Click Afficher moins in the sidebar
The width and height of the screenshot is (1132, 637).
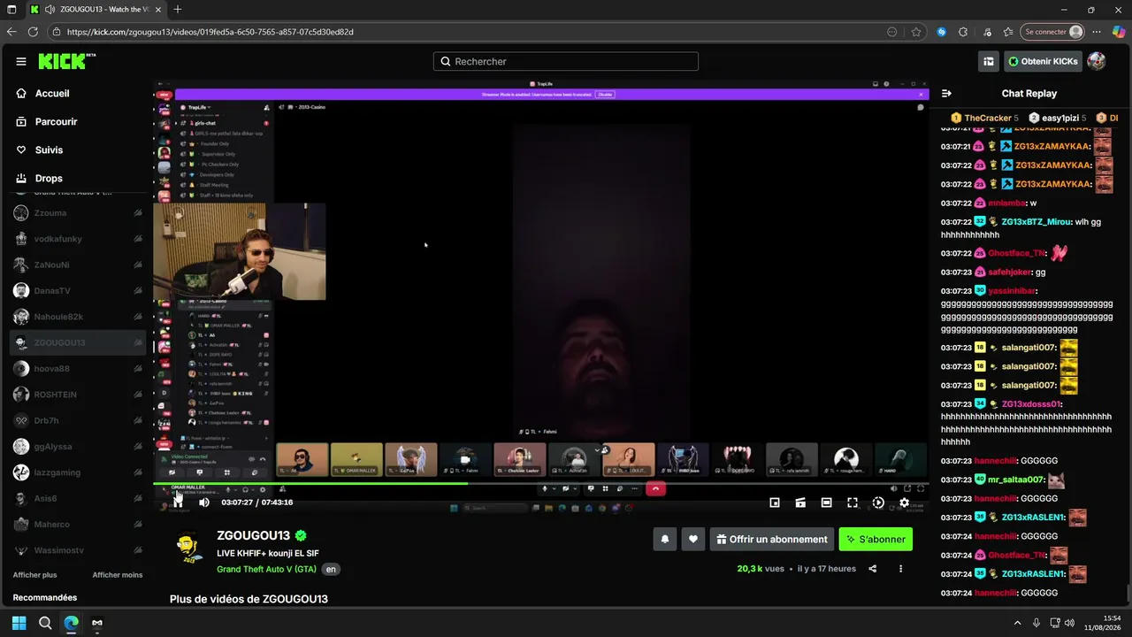tap(118, 575)
